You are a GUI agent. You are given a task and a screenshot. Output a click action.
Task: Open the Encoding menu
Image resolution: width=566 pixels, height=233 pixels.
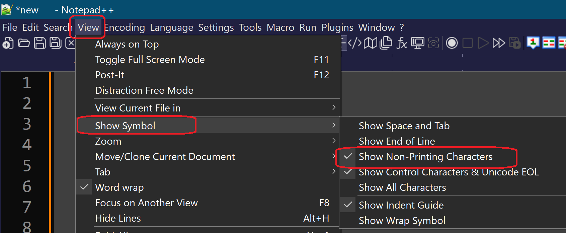(x=125, y=27)
